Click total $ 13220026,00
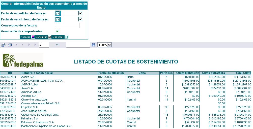Image resolution: width=253 pixels, height=129 pixels. pos(242,126)
